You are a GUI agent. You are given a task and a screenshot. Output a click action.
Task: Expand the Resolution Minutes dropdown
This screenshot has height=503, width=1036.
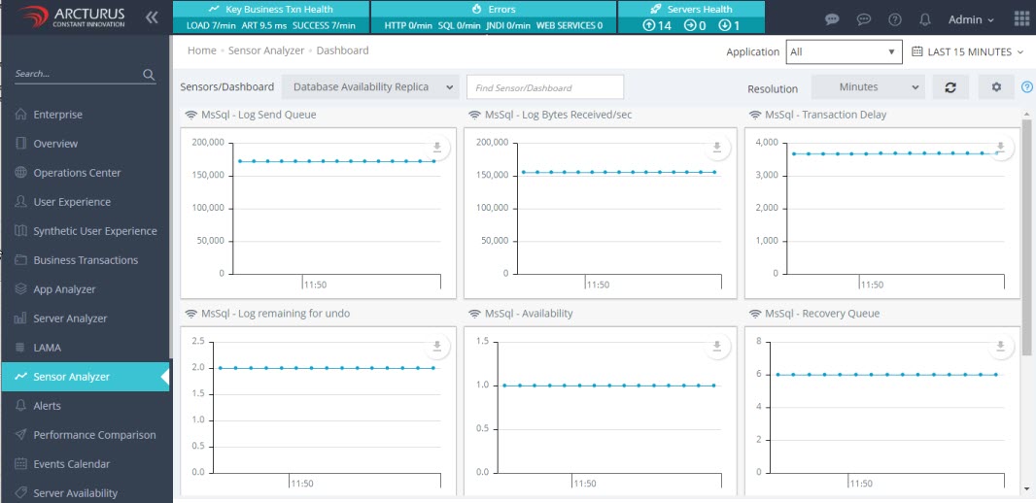tap(867, 87)
